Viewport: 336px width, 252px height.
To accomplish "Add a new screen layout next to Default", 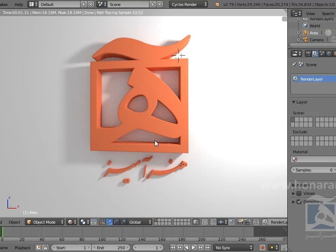I will click(84, 4).
